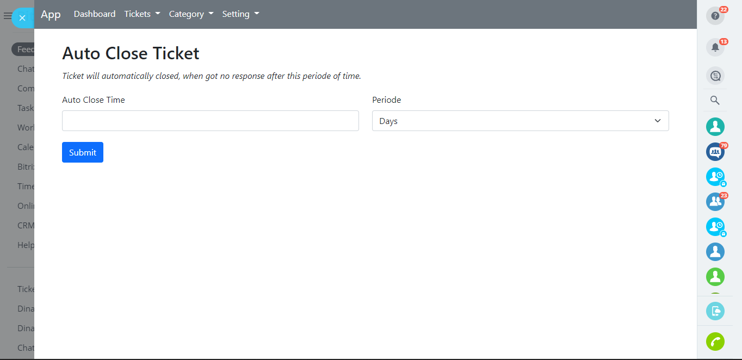Click the green phone call button

tap(715, 342)
